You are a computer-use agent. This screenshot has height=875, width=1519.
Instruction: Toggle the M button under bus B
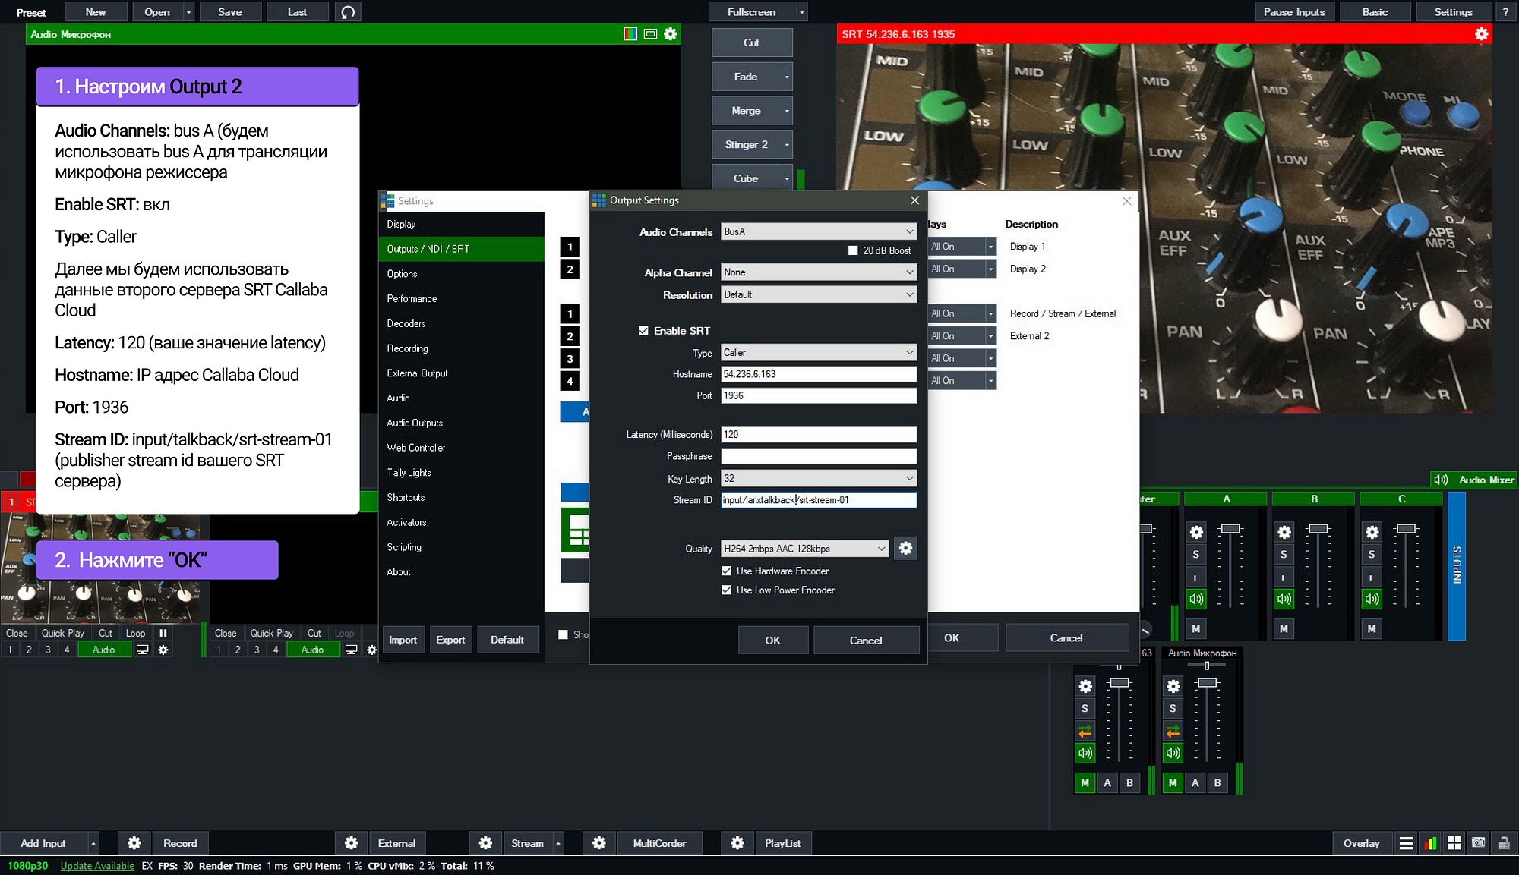(x=1284, y=628)
